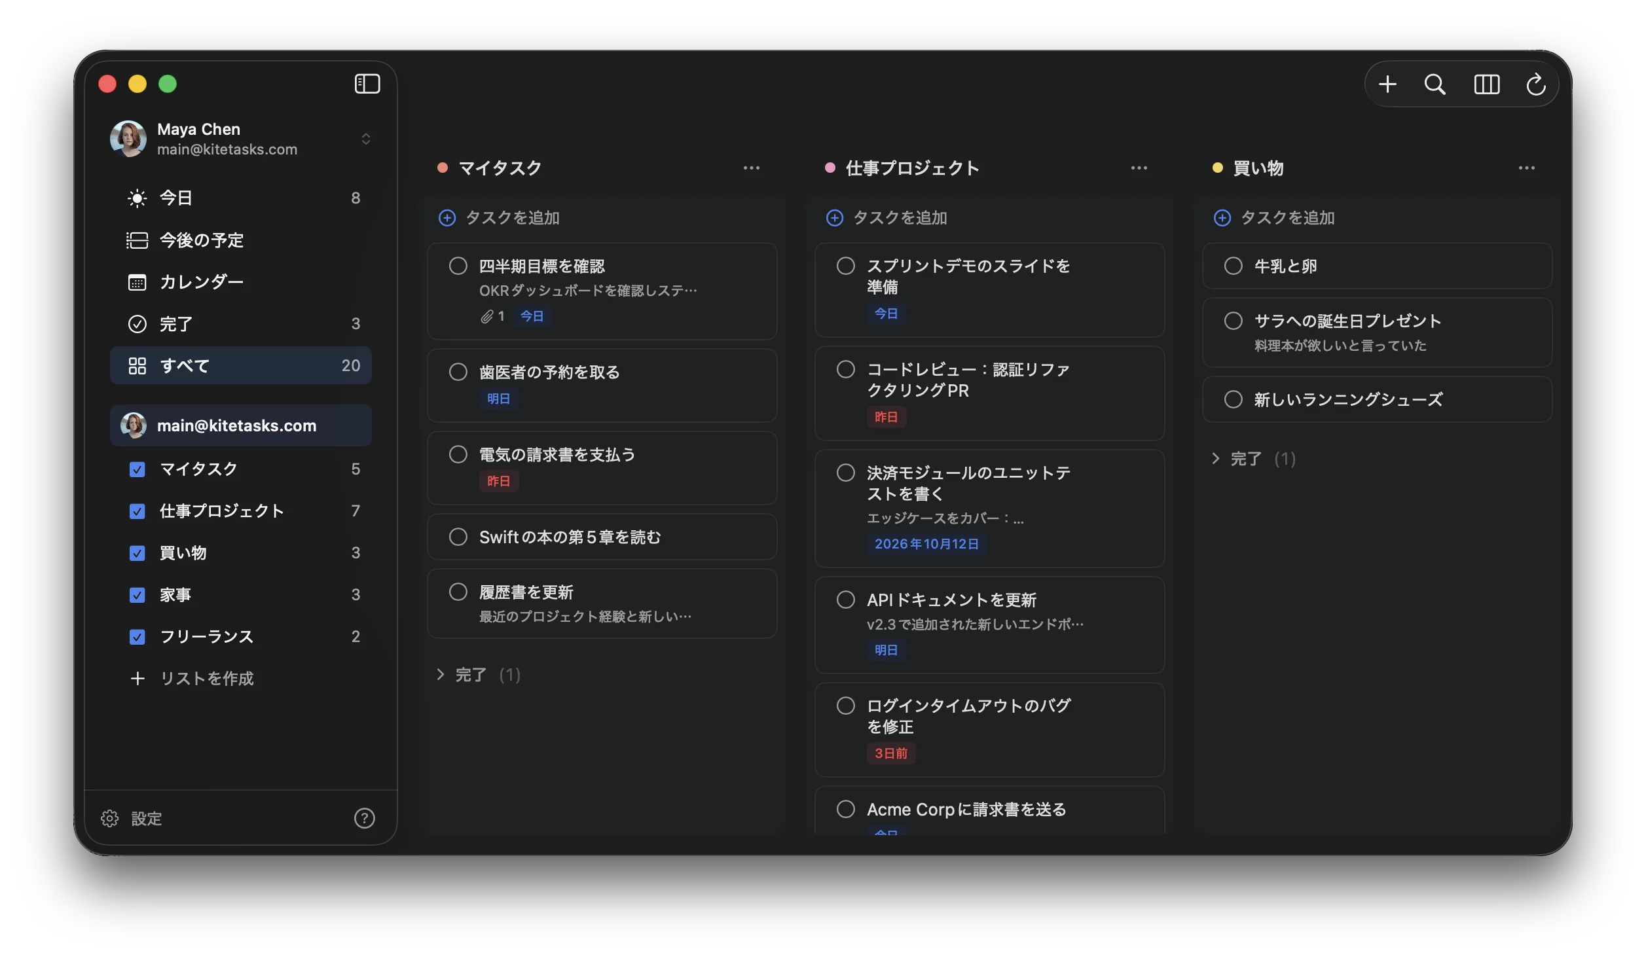Click the refresh sync icon
This screenshot has height=953, width=1646.
point(1536,84)
